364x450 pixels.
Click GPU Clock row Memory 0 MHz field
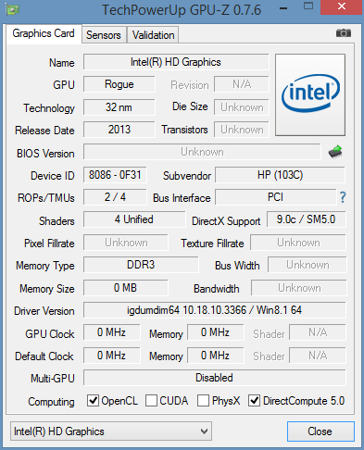coord(216,332)
